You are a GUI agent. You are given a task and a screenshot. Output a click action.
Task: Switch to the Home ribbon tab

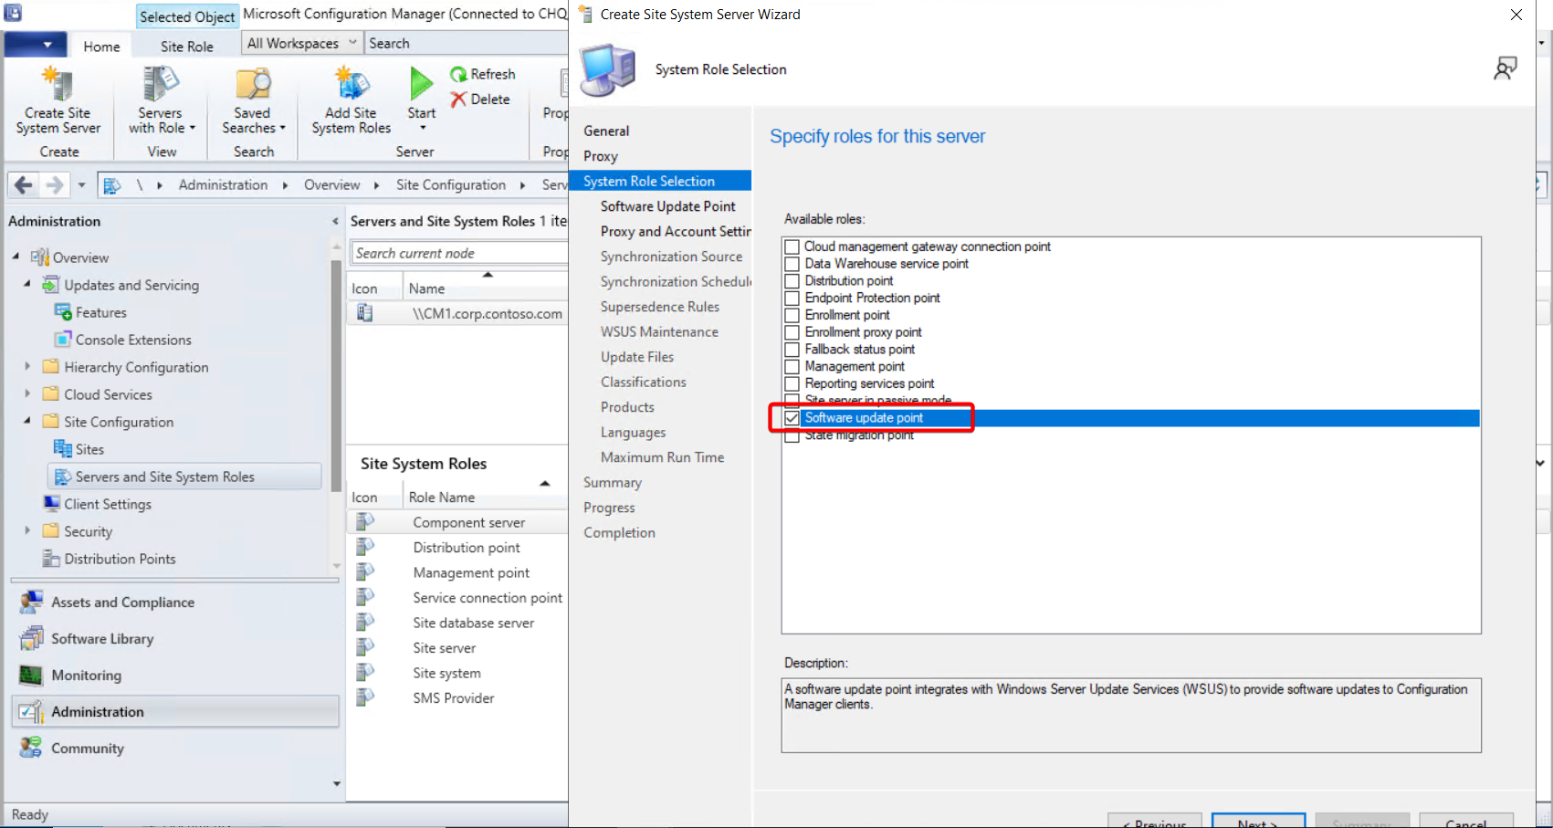[101, 47]
